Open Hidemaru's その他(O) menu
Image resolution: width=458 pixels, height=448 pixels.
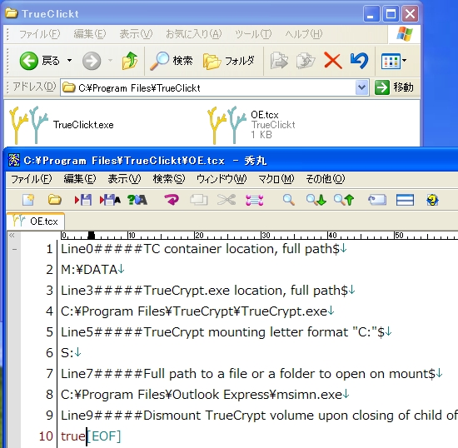(325, 179)
